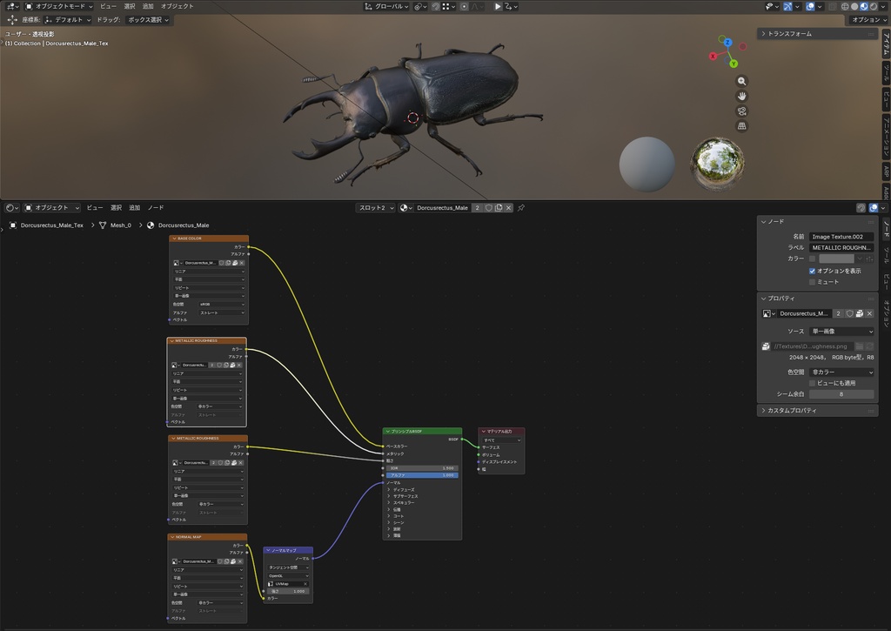Open the viewport オブジェクト menu
This screenshot has height=631, width=891.
point(177,6)
